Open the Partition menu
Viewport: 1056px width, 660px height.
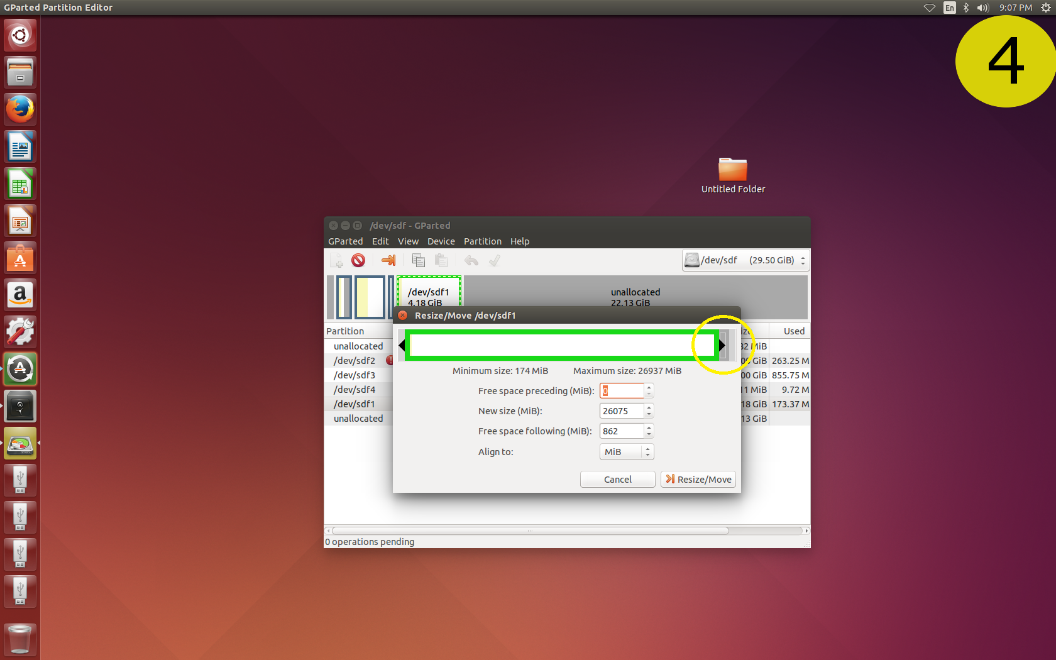click(x=482, y=241)
